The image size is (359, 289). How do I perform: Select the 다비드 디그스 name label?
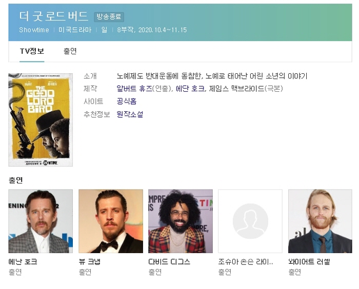tap(169, 261)
